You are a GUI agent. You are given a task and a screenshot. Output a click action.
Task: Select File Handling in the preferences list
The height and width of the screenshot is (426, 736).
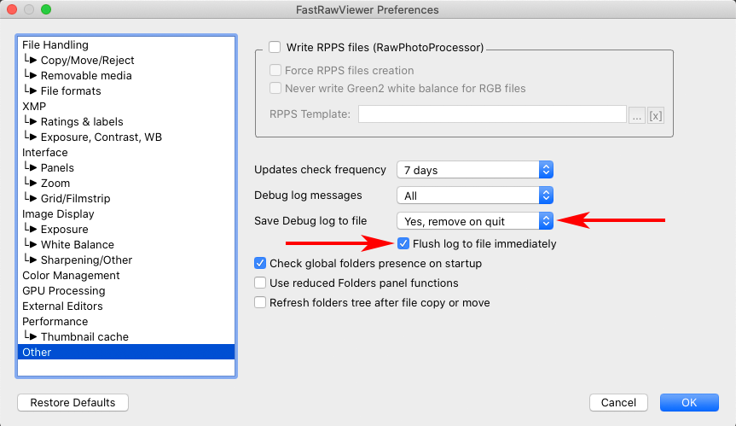click(55, 44)
